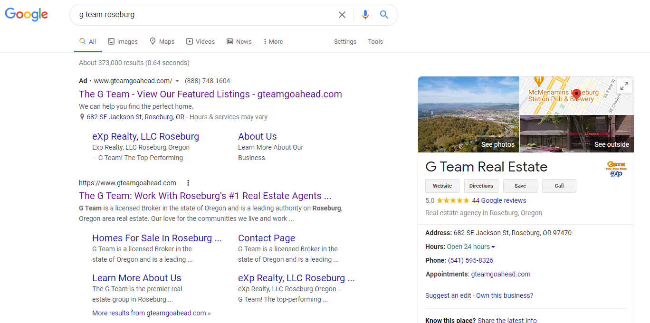650x323 pixels.
Task: Expand the map with the fullscreen arrows icon
Action: coord(624,86)
